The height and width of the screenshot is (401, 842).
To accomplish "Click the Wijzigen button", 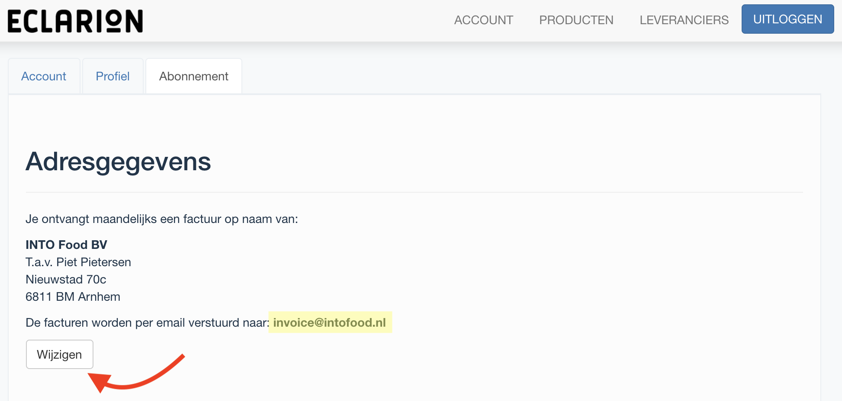I will tap(59, 354).
